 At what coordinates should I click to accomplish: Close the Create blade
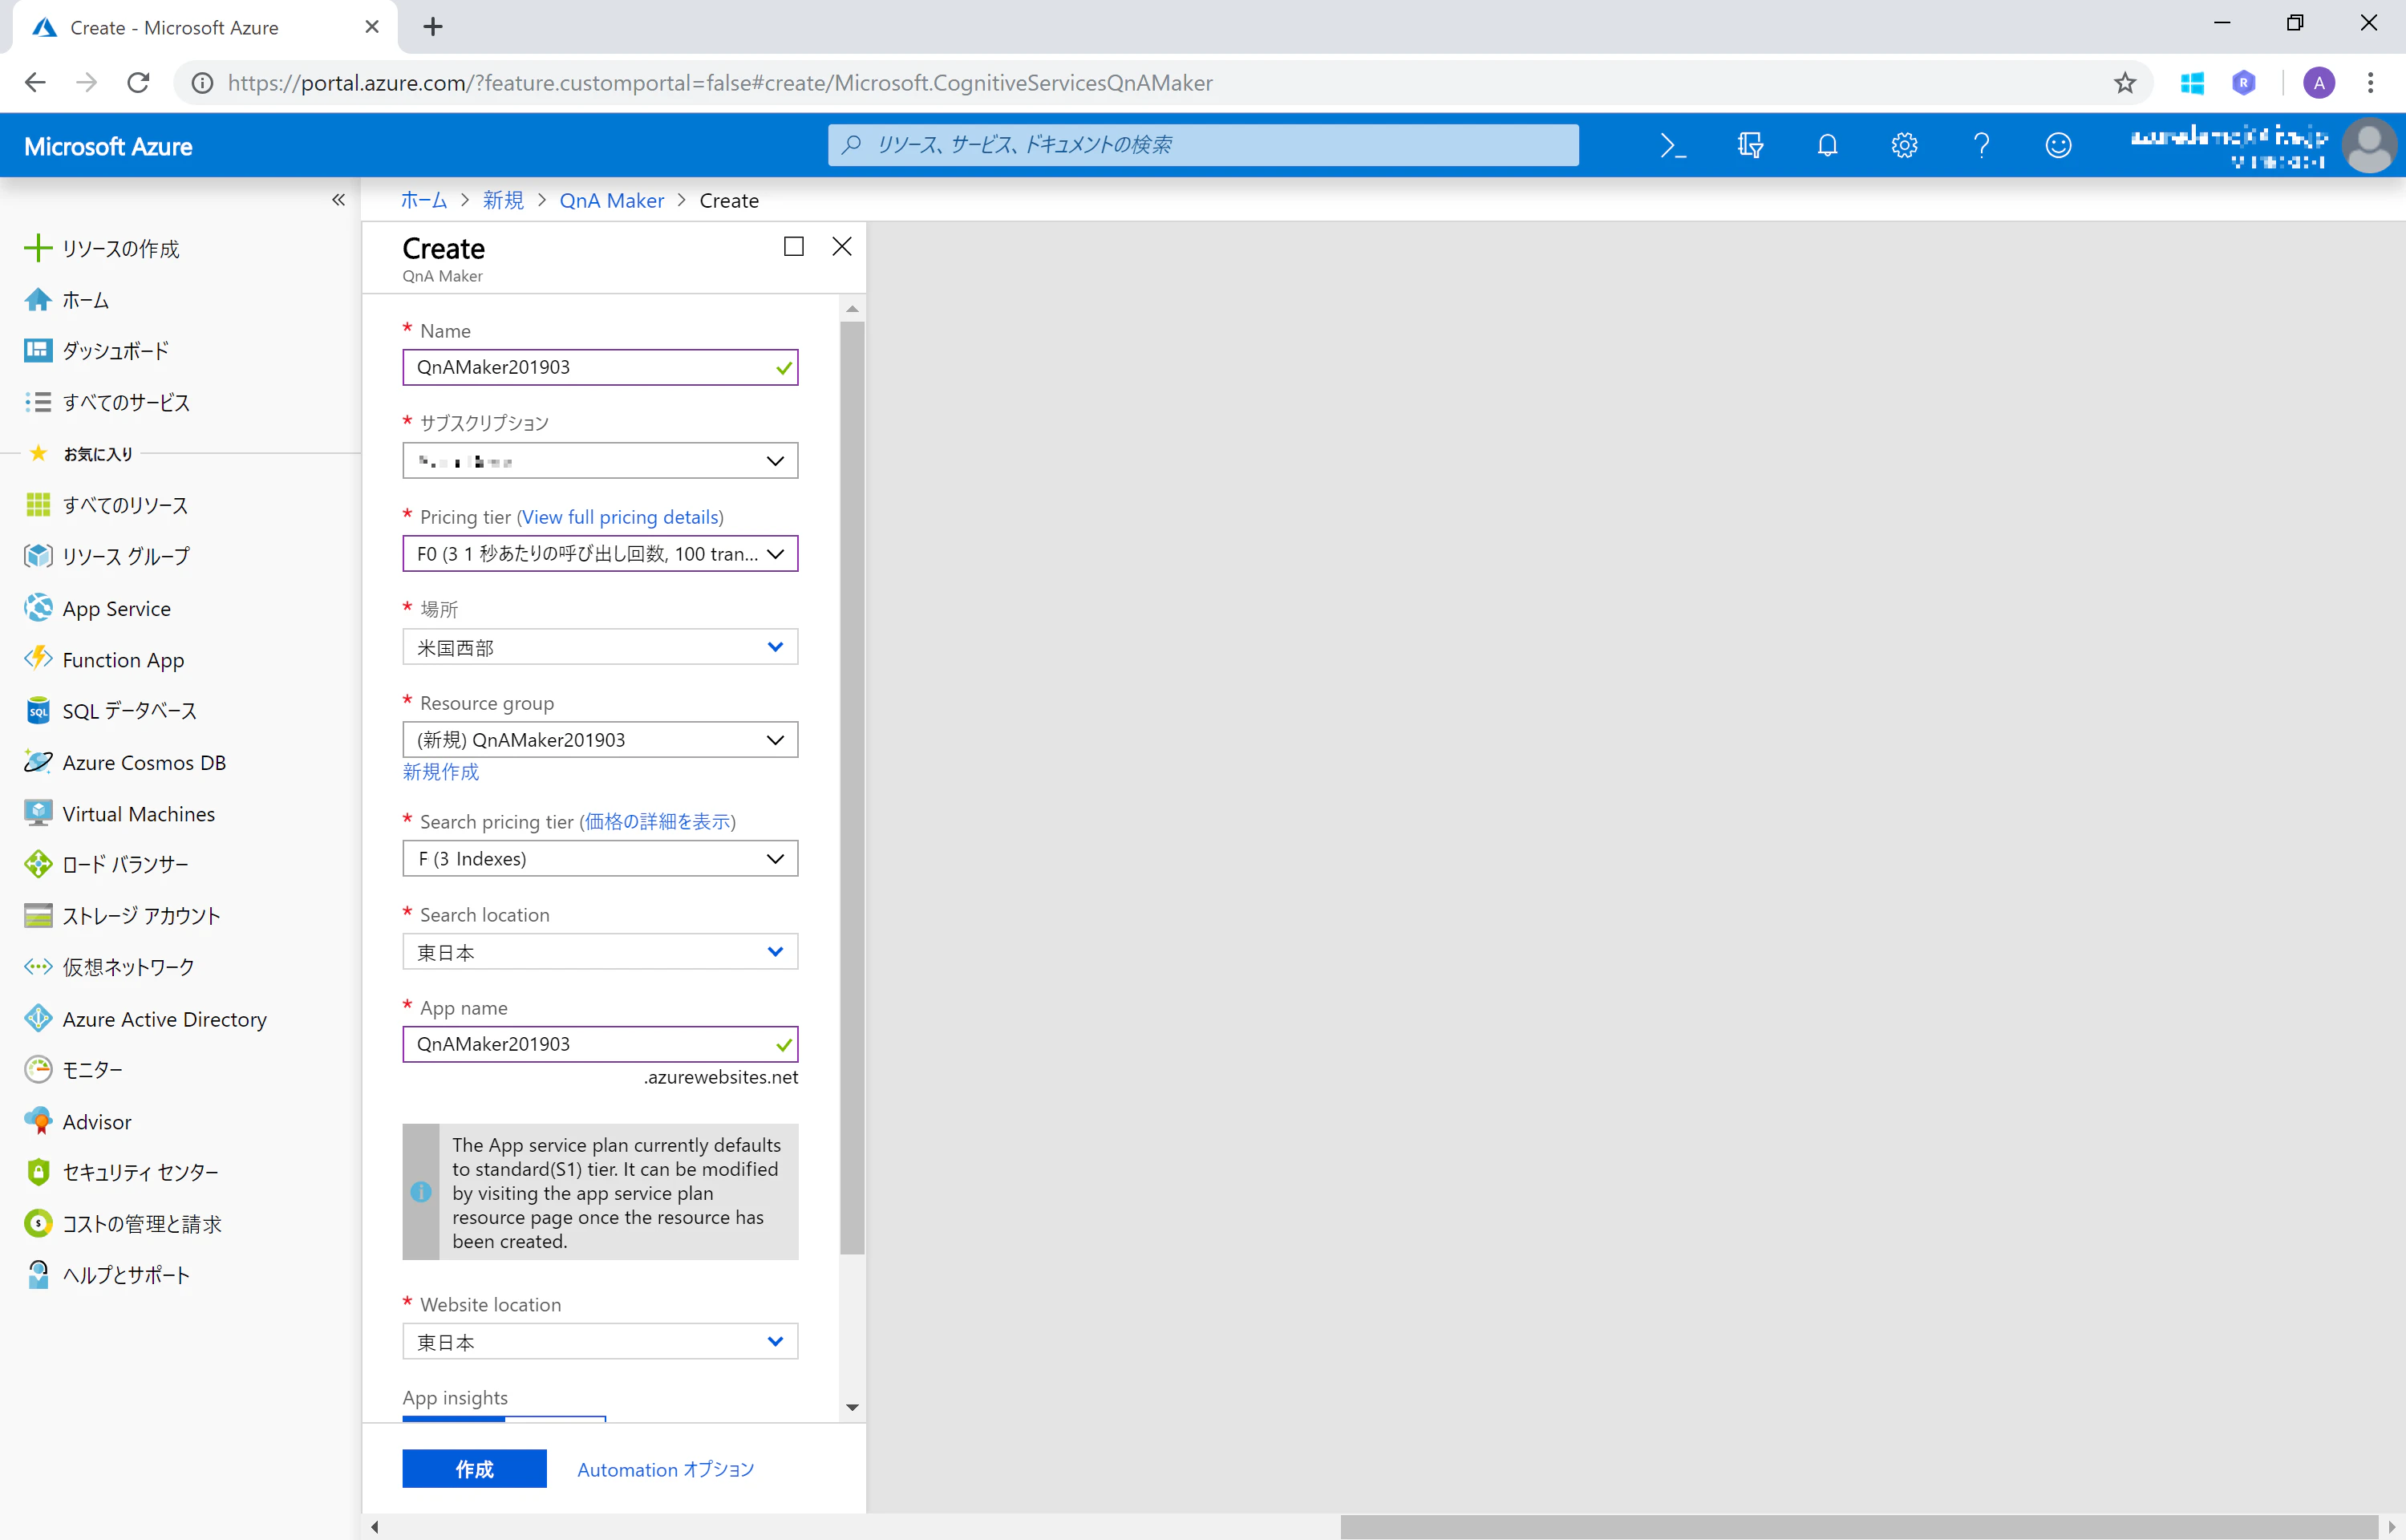841,246
